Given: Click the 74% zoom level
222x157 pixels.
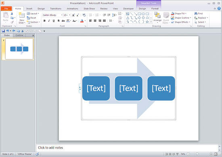Looking at the screenshot, I should (183, 154).
